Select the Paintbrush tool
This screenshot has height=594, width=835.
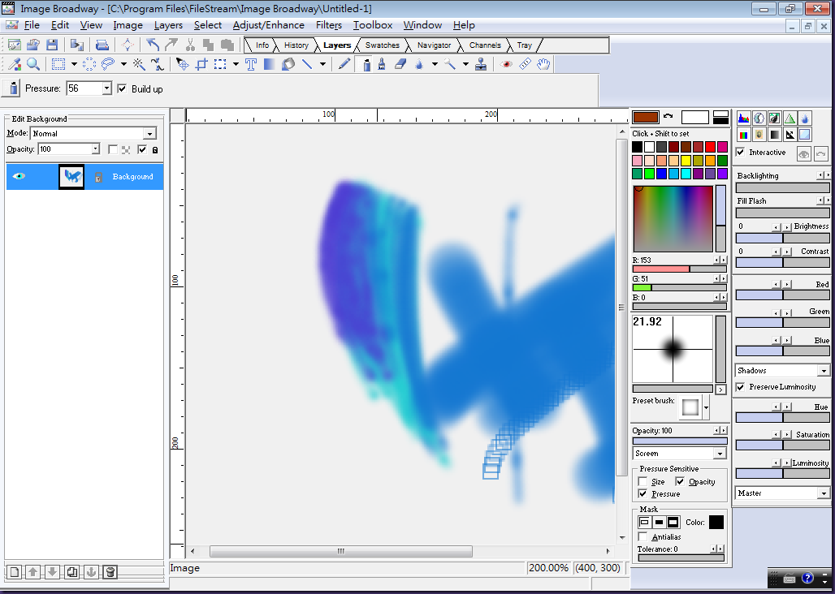(382, 64)
